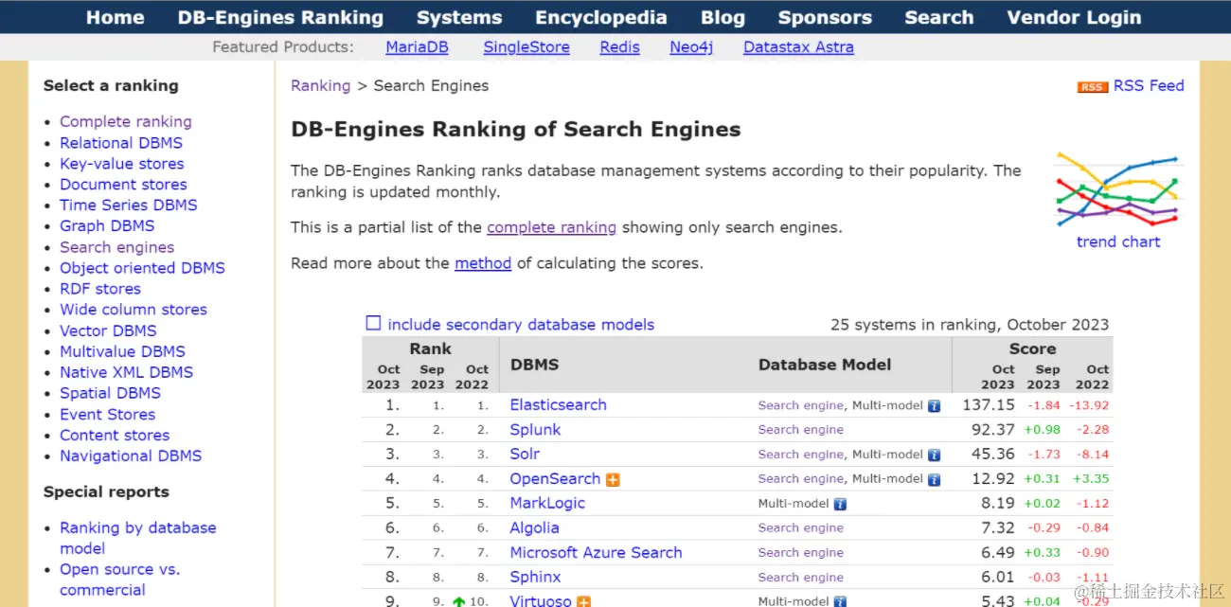The image size is (1231, 607).
Task: Open Ranking by database model report
Action: click(x=138, y=538)
